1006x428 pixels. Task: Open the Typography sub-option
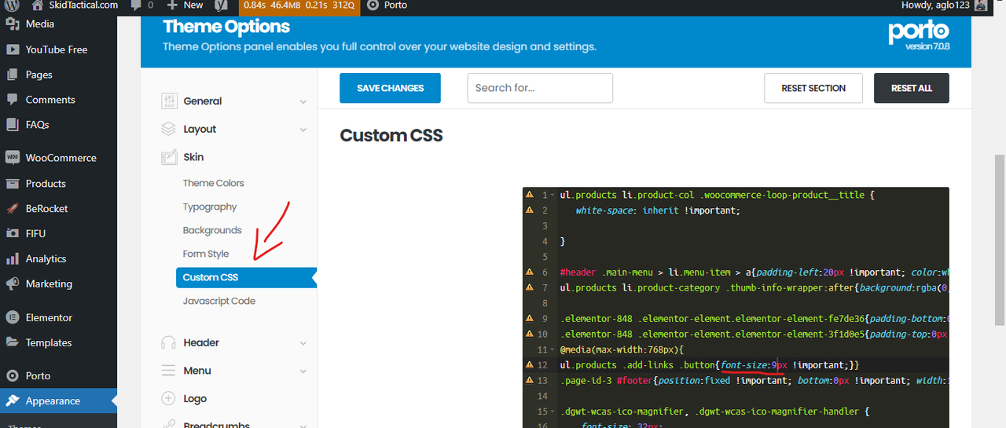(x=210, y=207)
